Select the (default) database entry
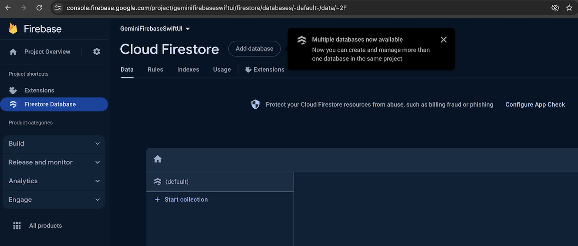578x246 pixels. 177,182
